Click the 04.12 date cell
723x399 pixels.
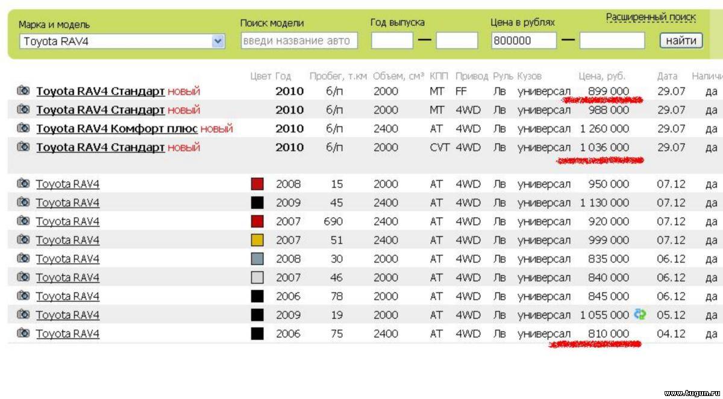click(671, 333)
